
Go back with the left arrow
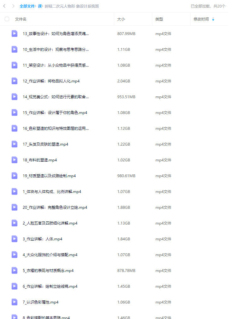[x=4, y=6]
